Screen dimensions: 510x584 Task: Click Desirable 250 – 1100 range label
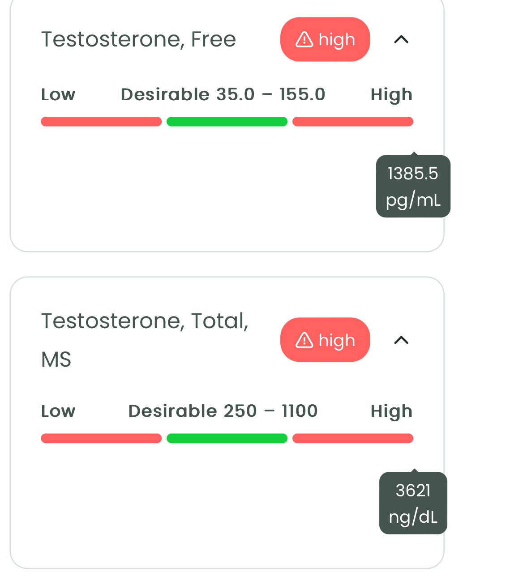(223, 411)
